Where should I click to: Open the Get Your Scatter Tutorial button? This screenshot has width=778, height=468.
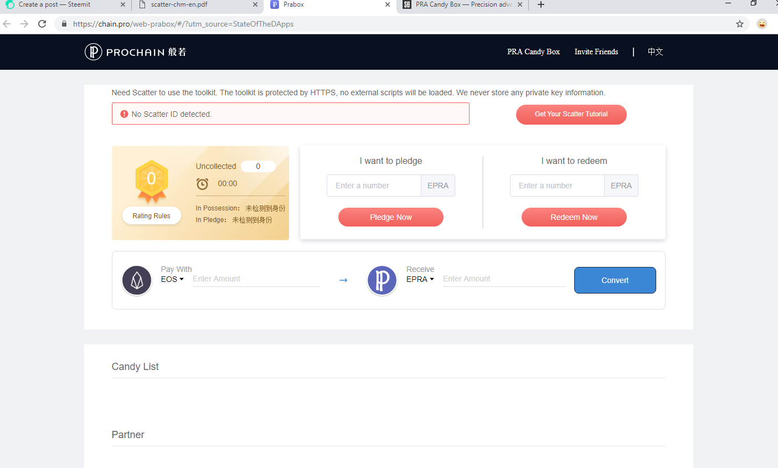tap(571, 115)
